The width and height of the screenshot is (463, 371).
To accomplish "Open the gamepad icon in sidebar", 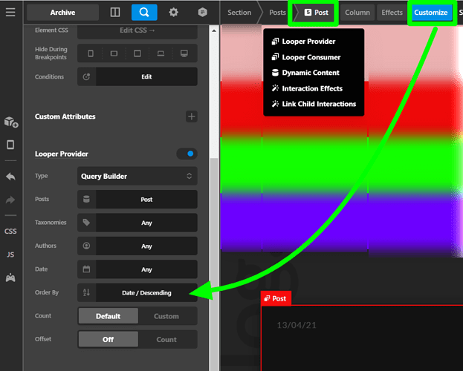I will point(10,278).
